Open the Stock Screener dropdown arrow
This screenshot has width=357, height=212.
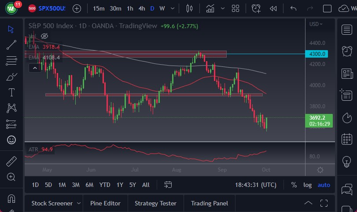click(79, 203)
